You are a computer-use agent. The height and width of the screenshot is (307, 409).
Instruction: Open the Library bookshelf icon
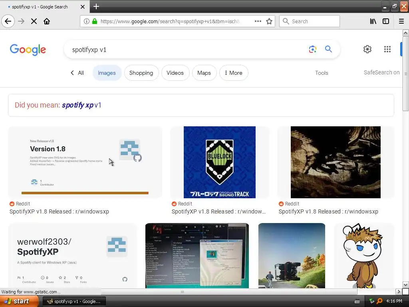pos(373,21)
